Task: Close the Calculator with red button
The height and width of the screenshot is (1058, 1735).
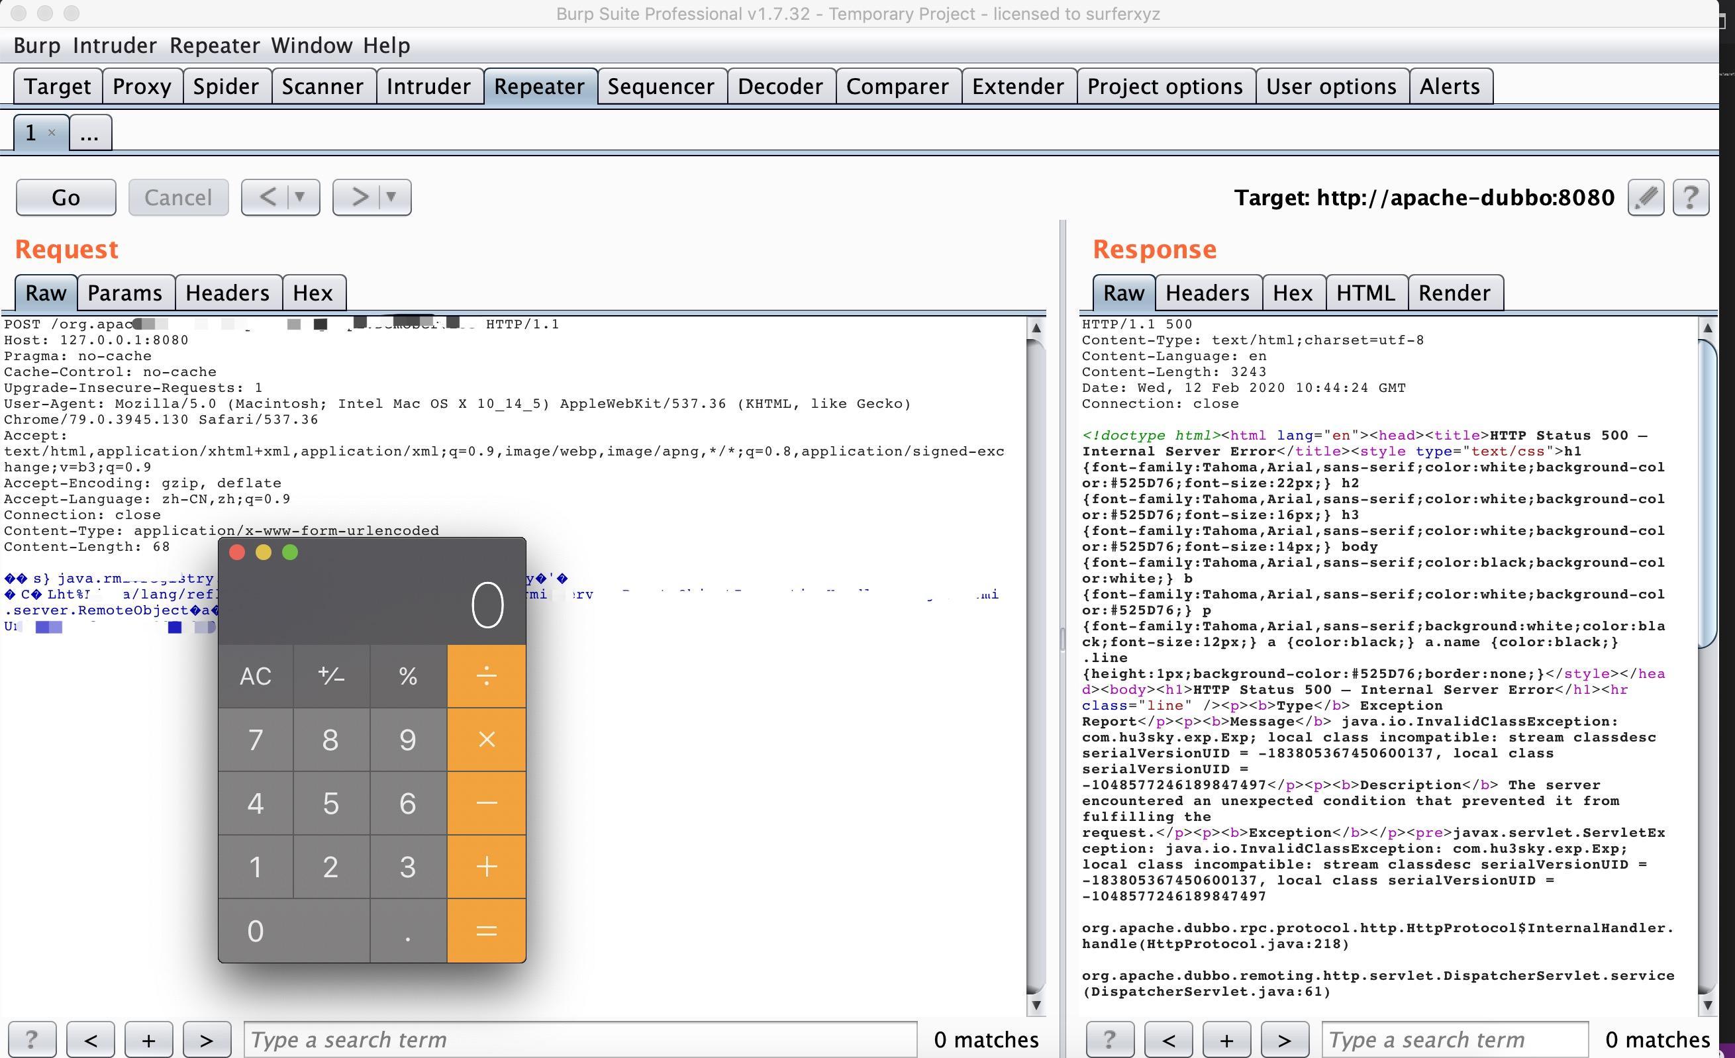Action: tap(237, 553)
